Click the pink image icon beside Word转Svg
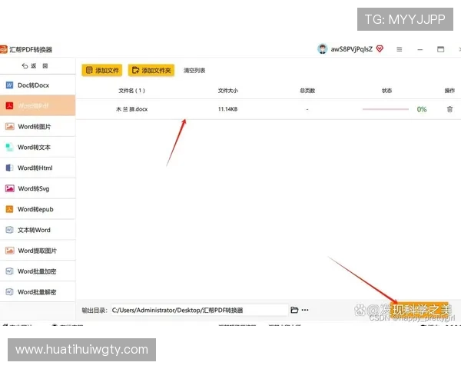The image size is (461, 369). point(10,188)
